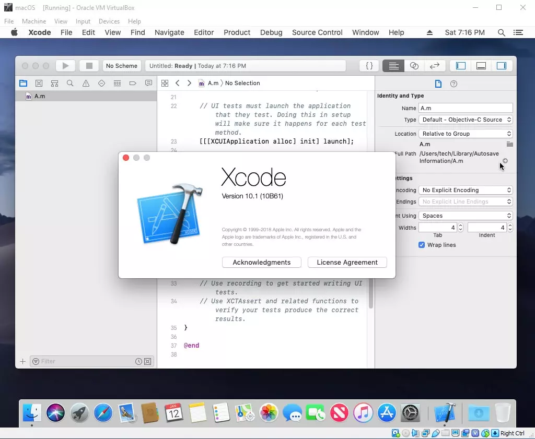Image resolution: width=535 pixels, height=439 pixels.
Task: Click the License Agreement button
Action: (x=347, y=262)
